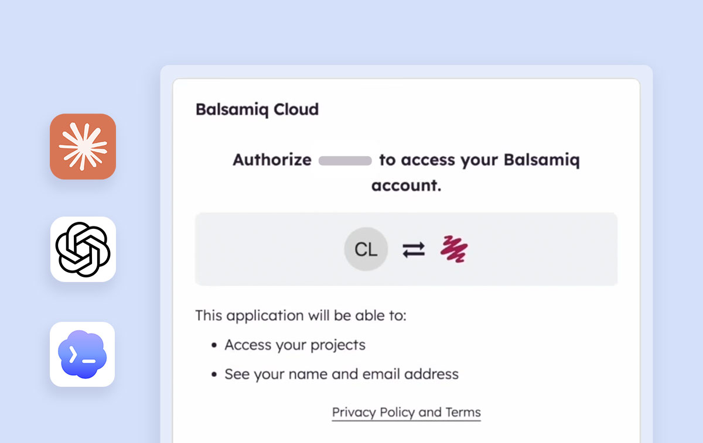
Task: Expand the redacted app name pill
Action: [x=344, y=160]
